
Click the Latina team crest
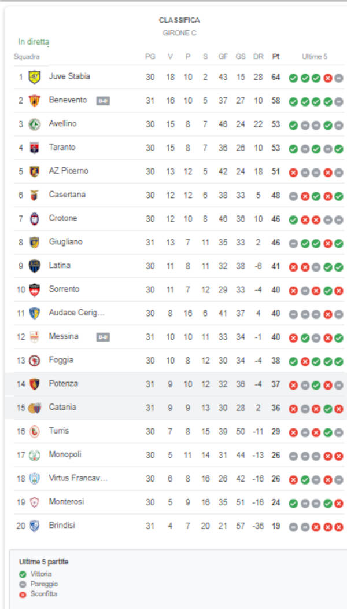(35, 266)
